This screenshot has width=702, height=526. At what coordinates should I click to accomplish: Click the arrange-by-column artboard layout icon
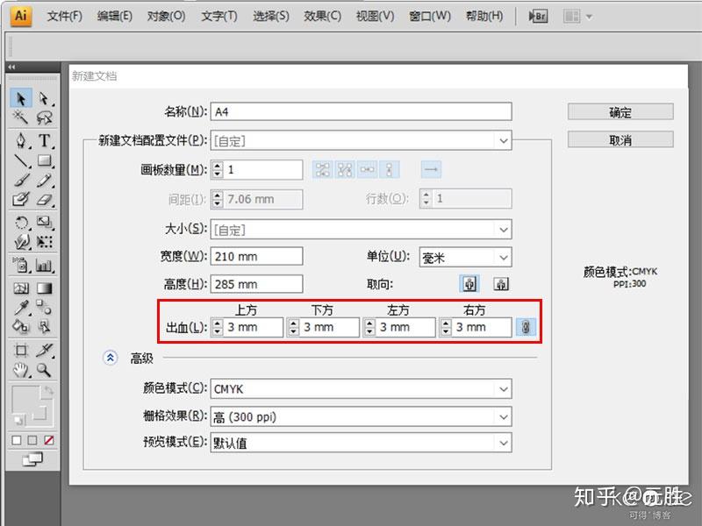pos(388,169)
